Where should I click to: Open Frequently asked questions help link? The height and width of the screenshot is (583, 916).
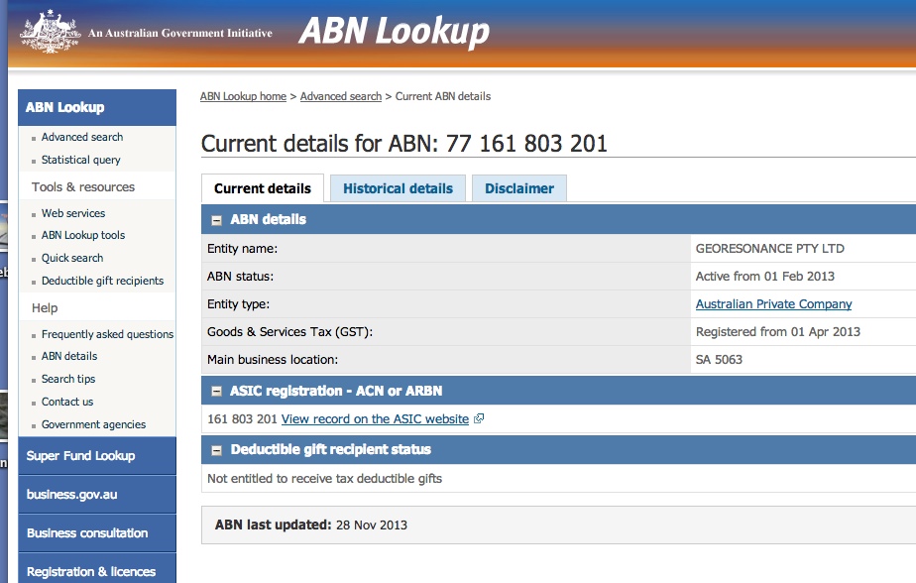pyautogui.click(x=107, y=334)
